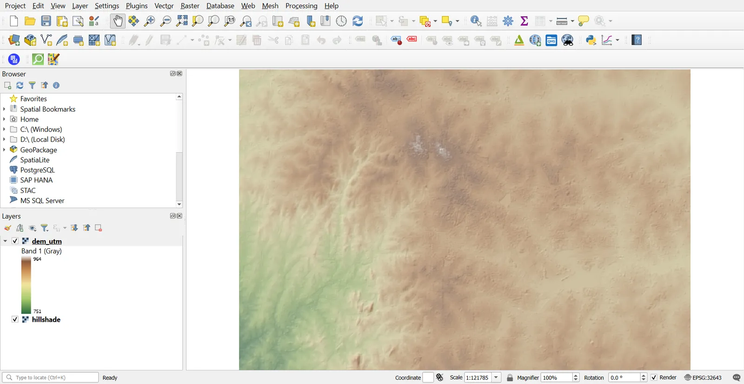Click the Refresh map canvas icon
Viewport: 744px width, 384px height.
click(x=358, y=21)
